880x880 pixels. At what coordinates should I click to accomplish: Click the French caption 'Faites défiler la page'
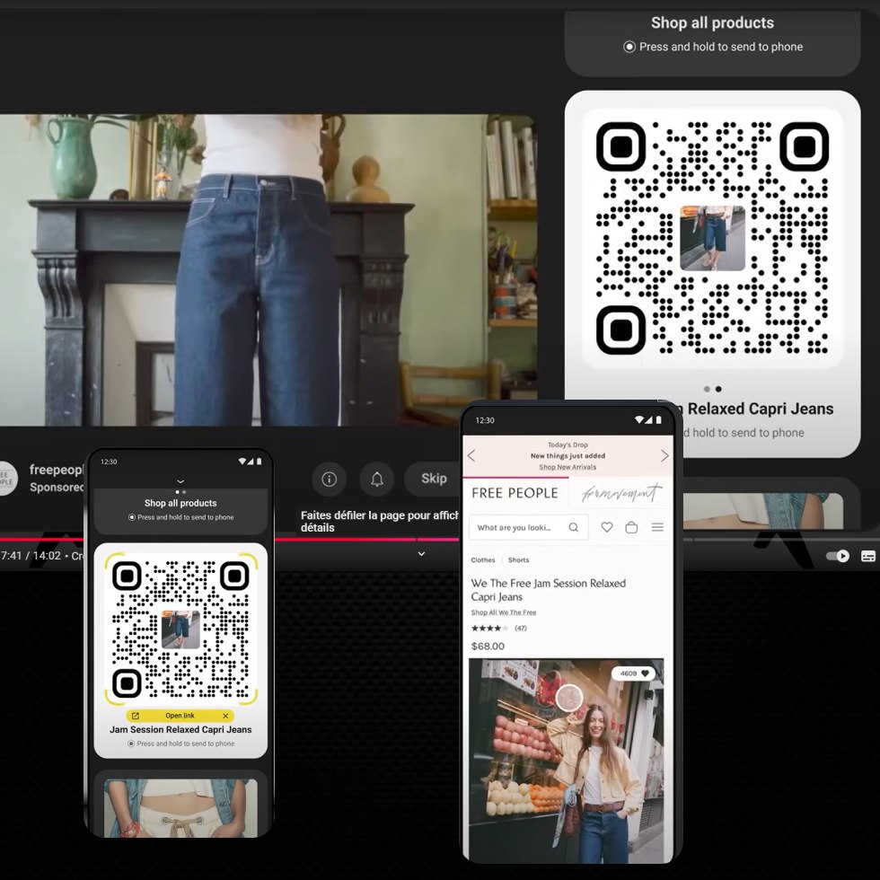coord(379,522)
